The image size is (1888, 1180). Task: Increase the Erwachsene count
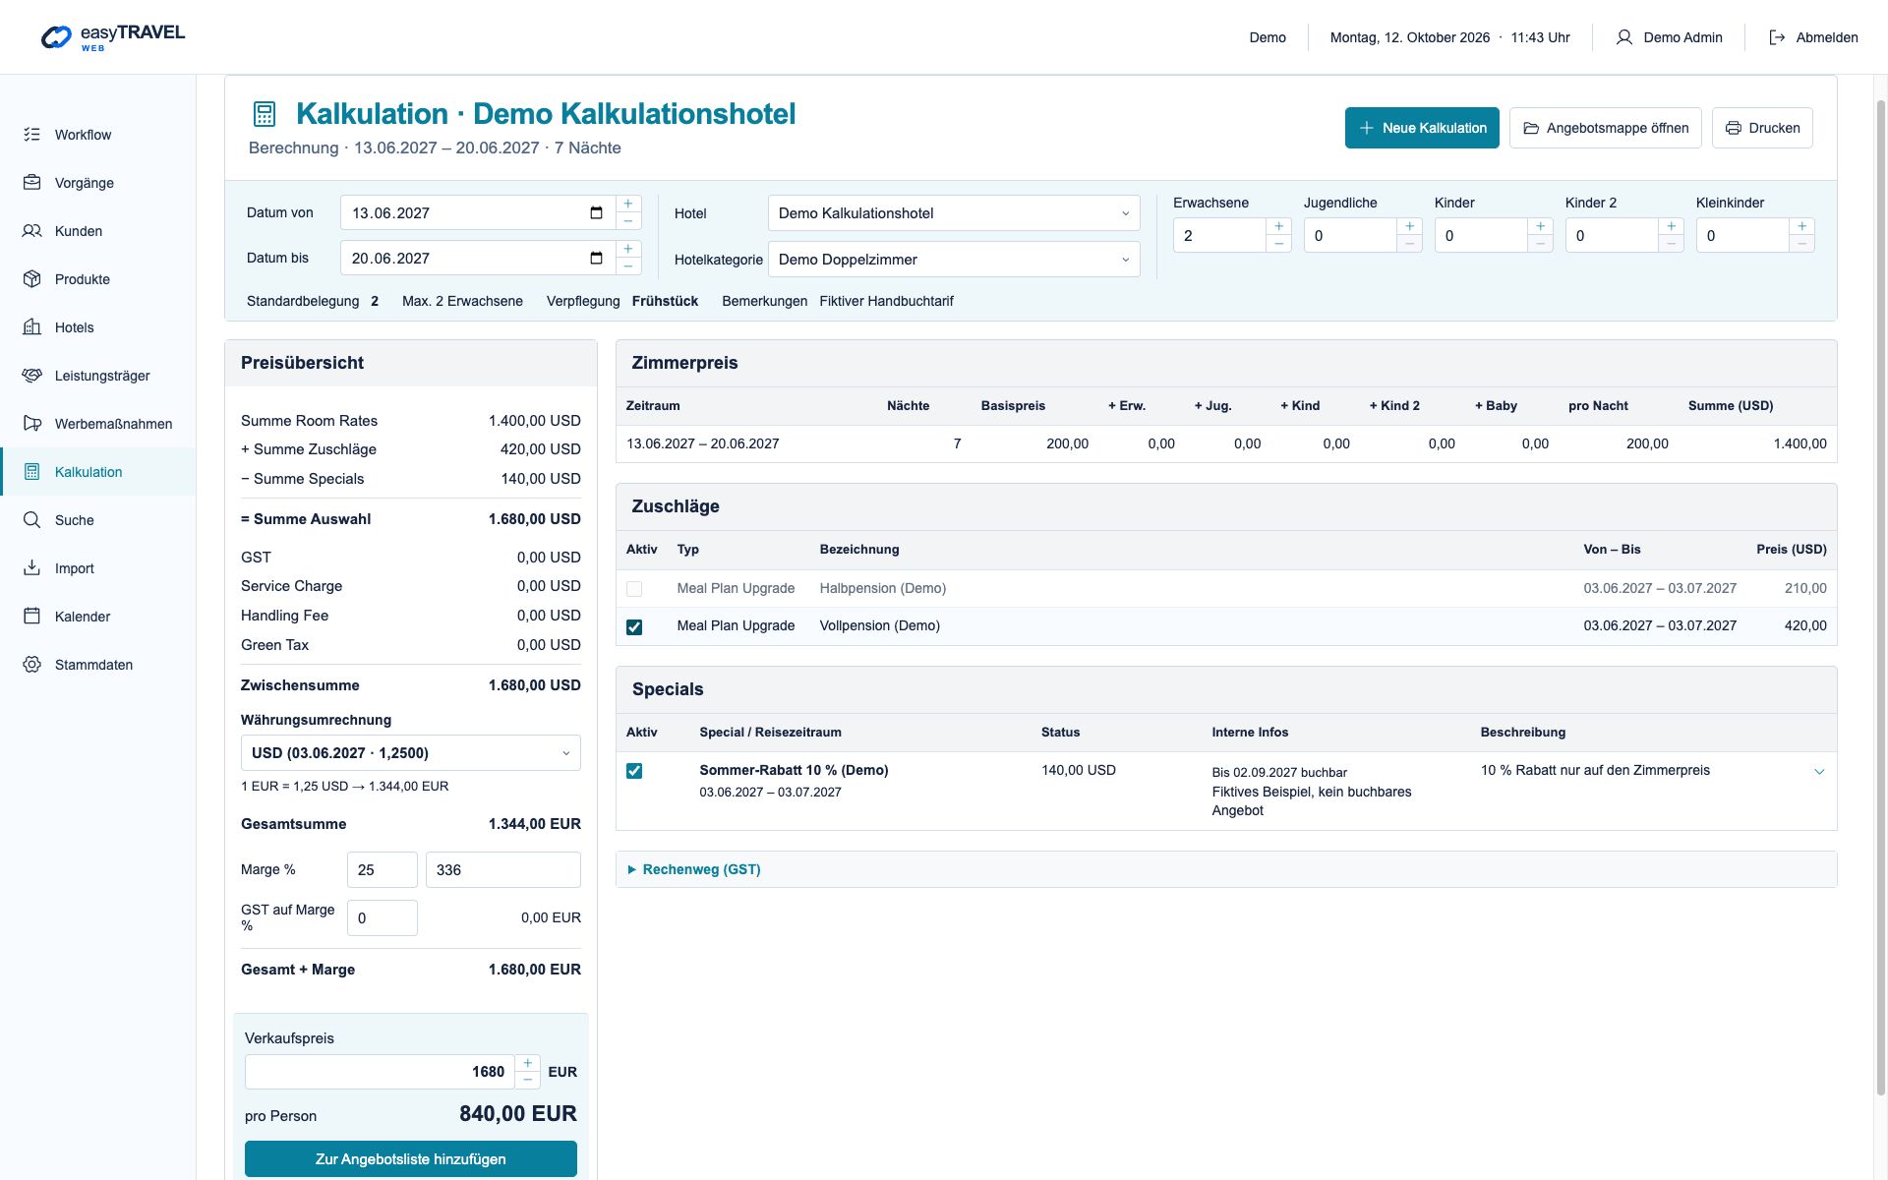[1278, 227]
